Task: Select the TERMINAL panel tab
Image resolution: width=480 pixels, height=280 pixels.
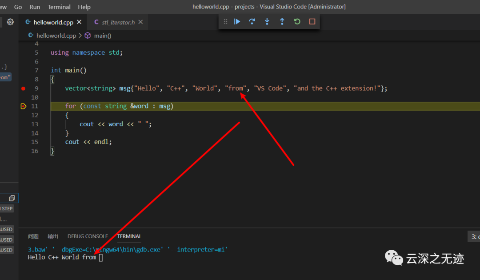Action: point(129,236)
